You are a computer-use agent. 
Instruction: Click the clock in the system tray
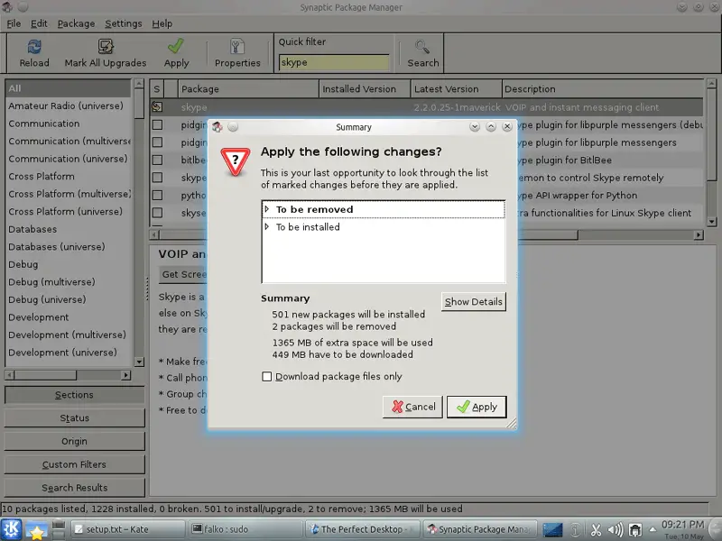(x=683, y=529)
